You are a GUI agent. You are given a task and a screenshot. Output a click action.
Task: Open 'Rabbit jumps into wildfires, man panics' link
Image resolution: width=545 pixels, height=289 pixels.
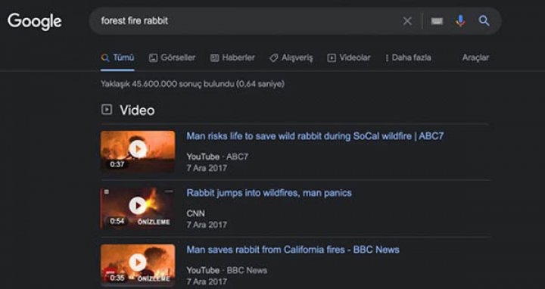[269, 193]
